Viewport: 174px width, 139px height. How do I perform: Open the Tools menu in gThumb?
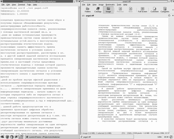tap(119, 5)
